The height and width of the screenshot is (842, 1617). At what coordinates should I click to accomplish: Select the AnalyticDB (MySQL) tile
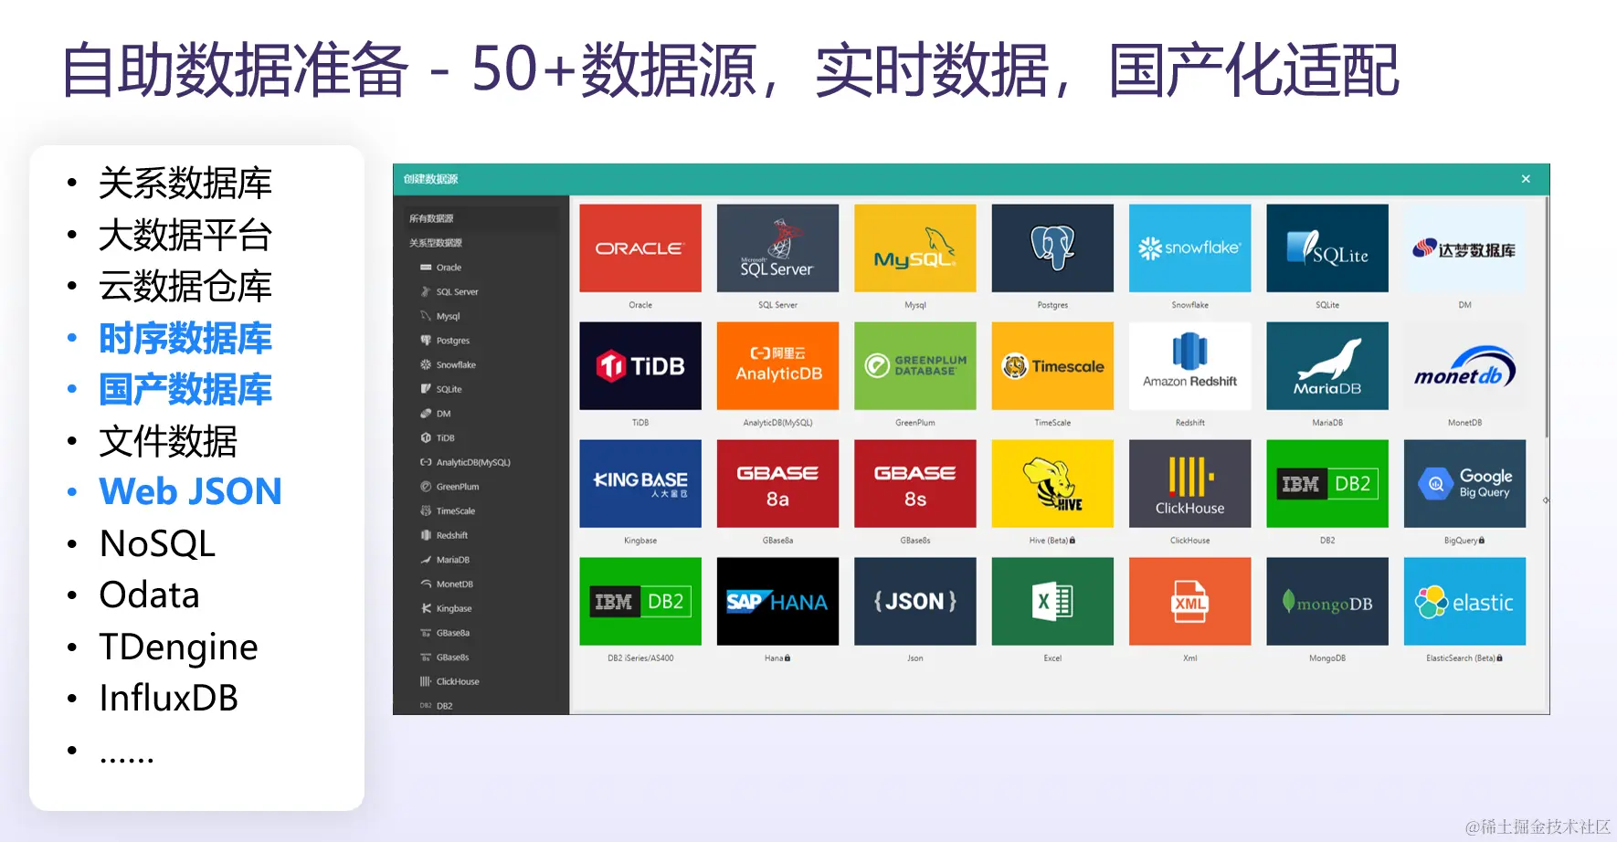(x=777, y=366)
